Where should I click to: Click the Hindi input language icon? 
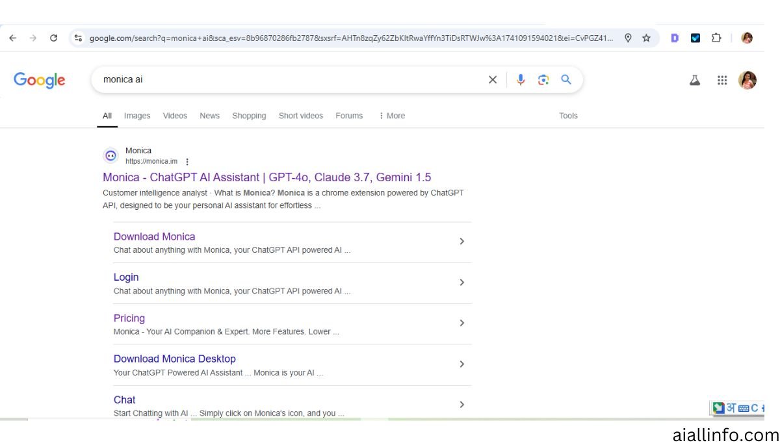pos(731,408)
